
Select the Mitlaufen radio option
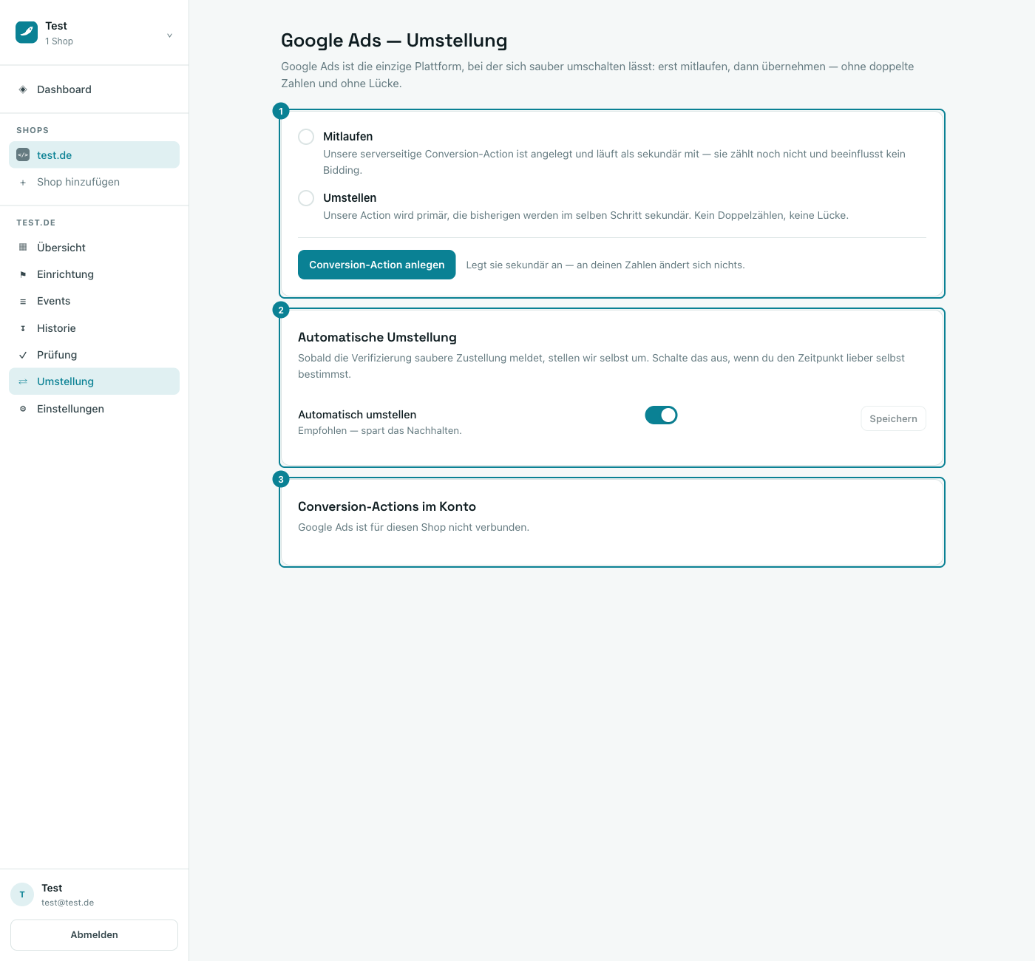click(x=306, y=137)
